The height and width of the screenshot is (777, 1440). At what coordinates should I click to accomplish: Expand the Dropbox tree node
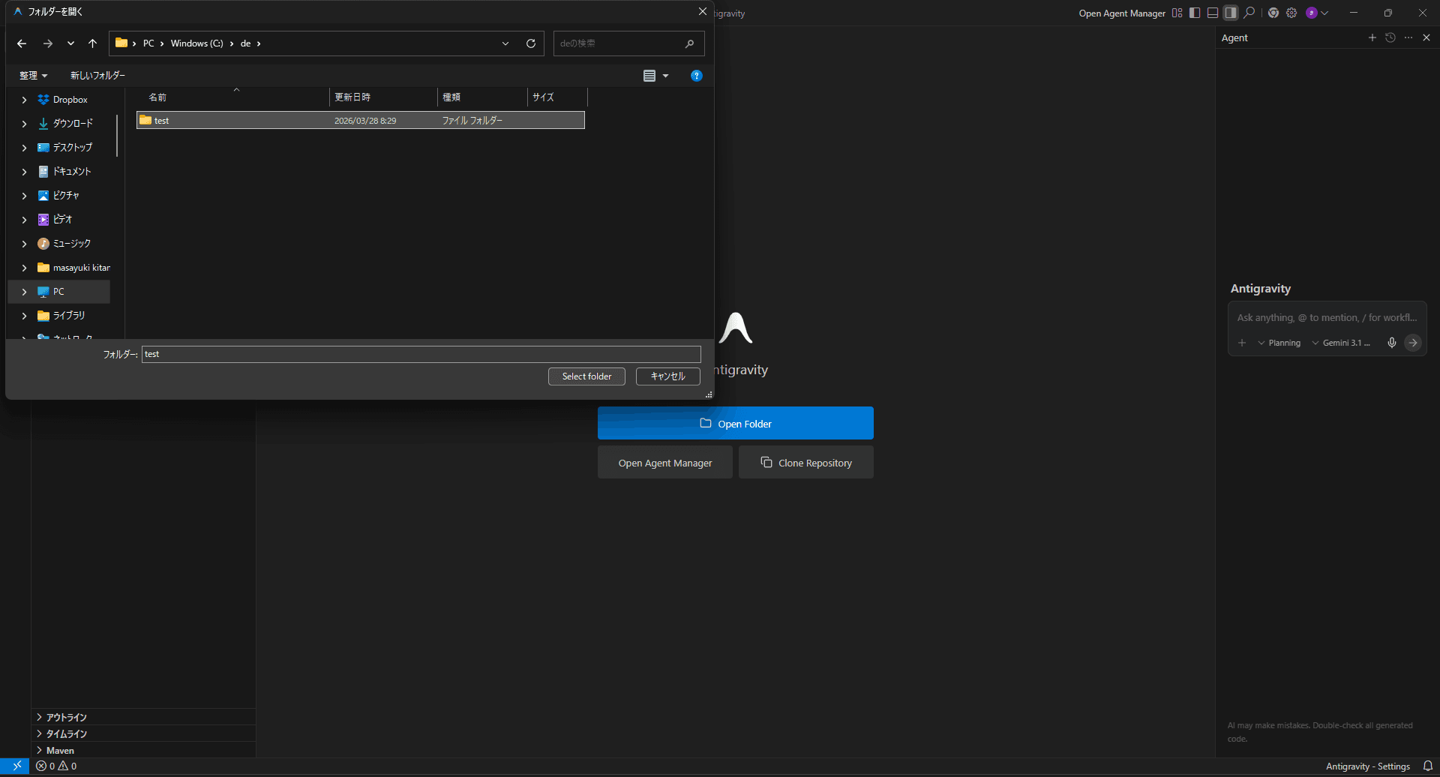point(24,100)
